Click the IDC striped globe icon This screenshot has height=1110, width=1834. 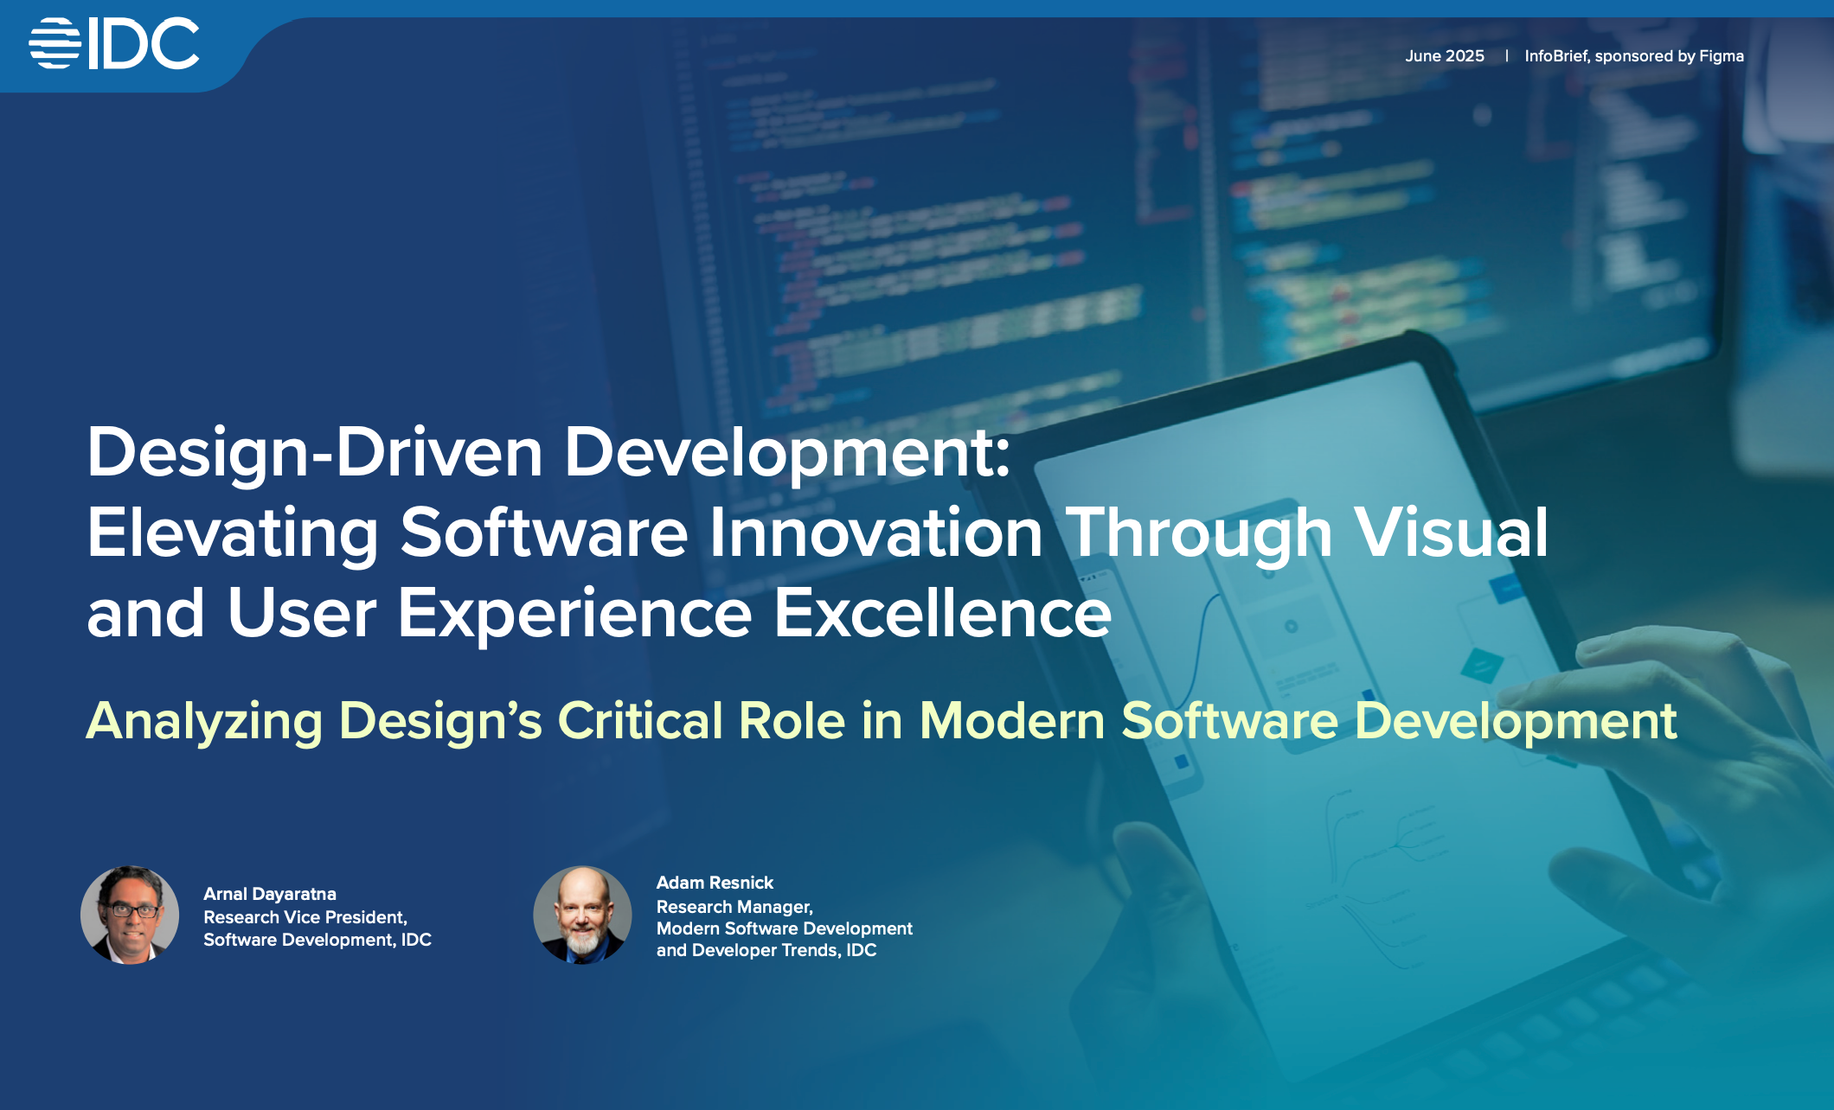click(55, 43)
